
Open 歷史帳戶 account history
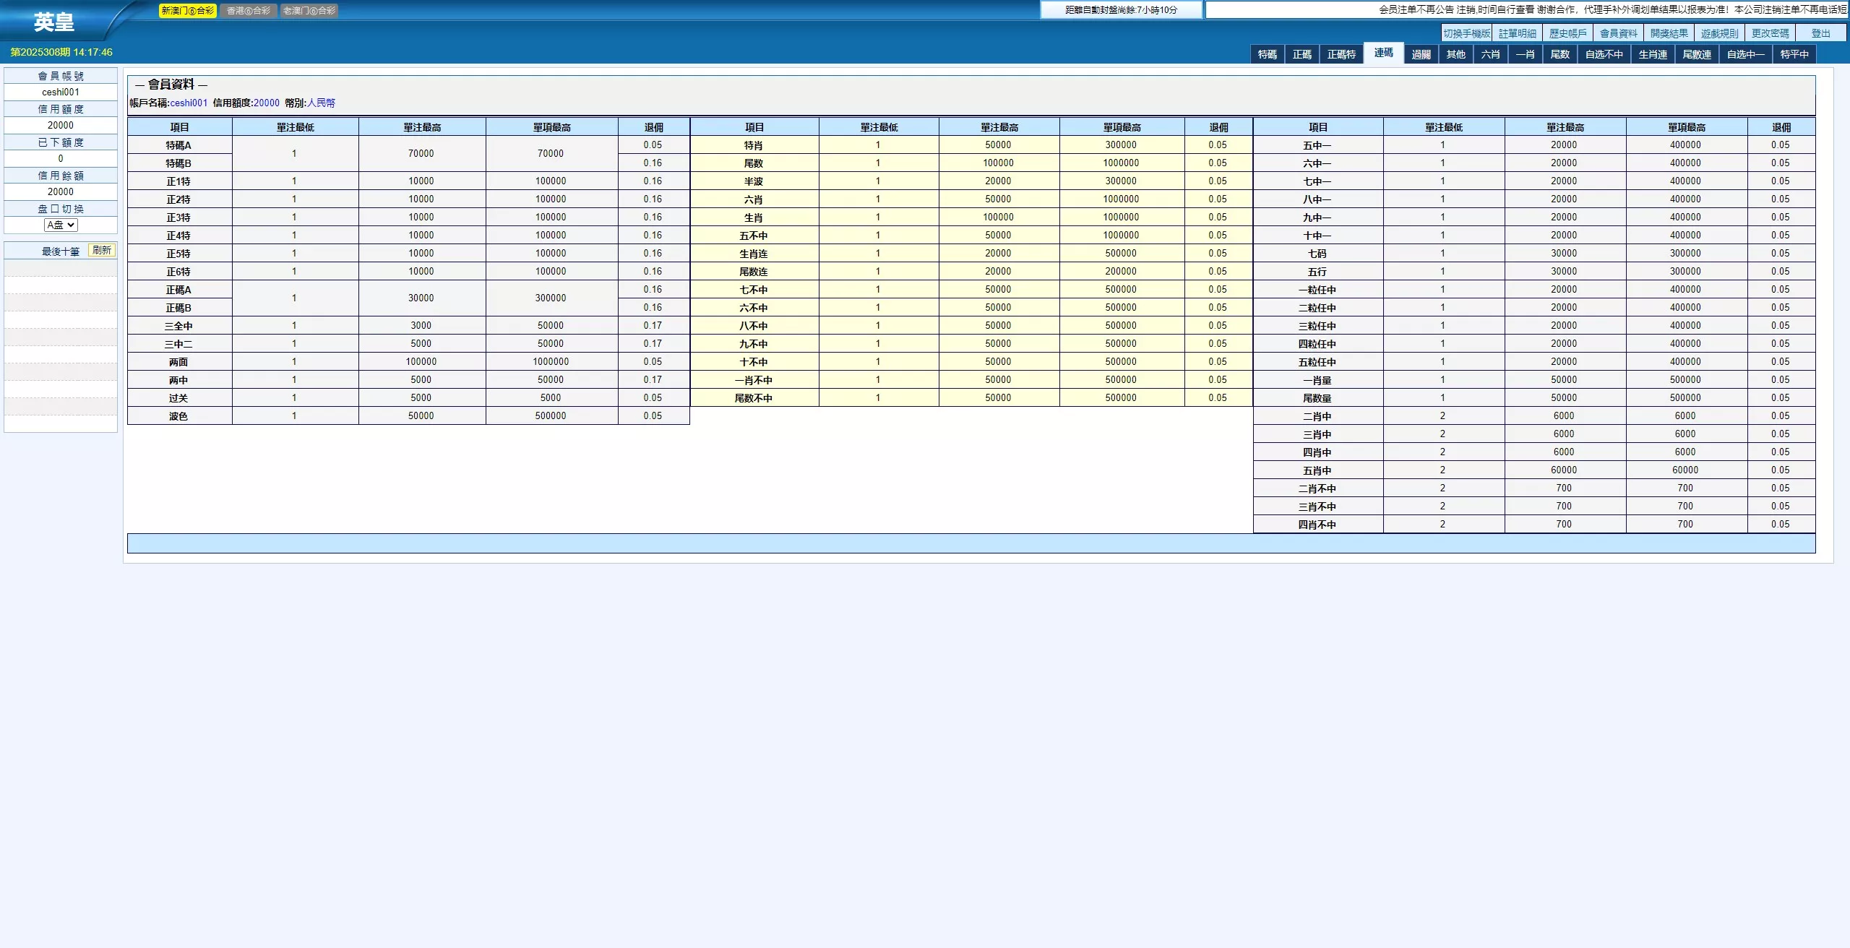(x=1567, y=33)
